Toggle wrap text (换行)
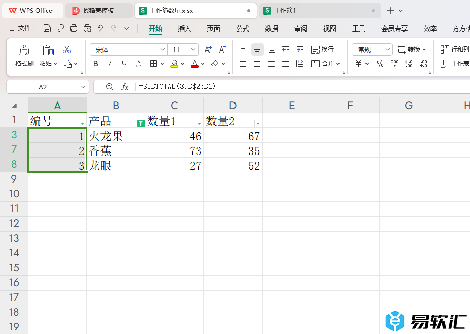Viewport: 470px width, 334px height. pos(323,49)
